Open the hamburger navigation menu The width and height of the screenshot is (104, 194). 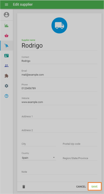6,4
